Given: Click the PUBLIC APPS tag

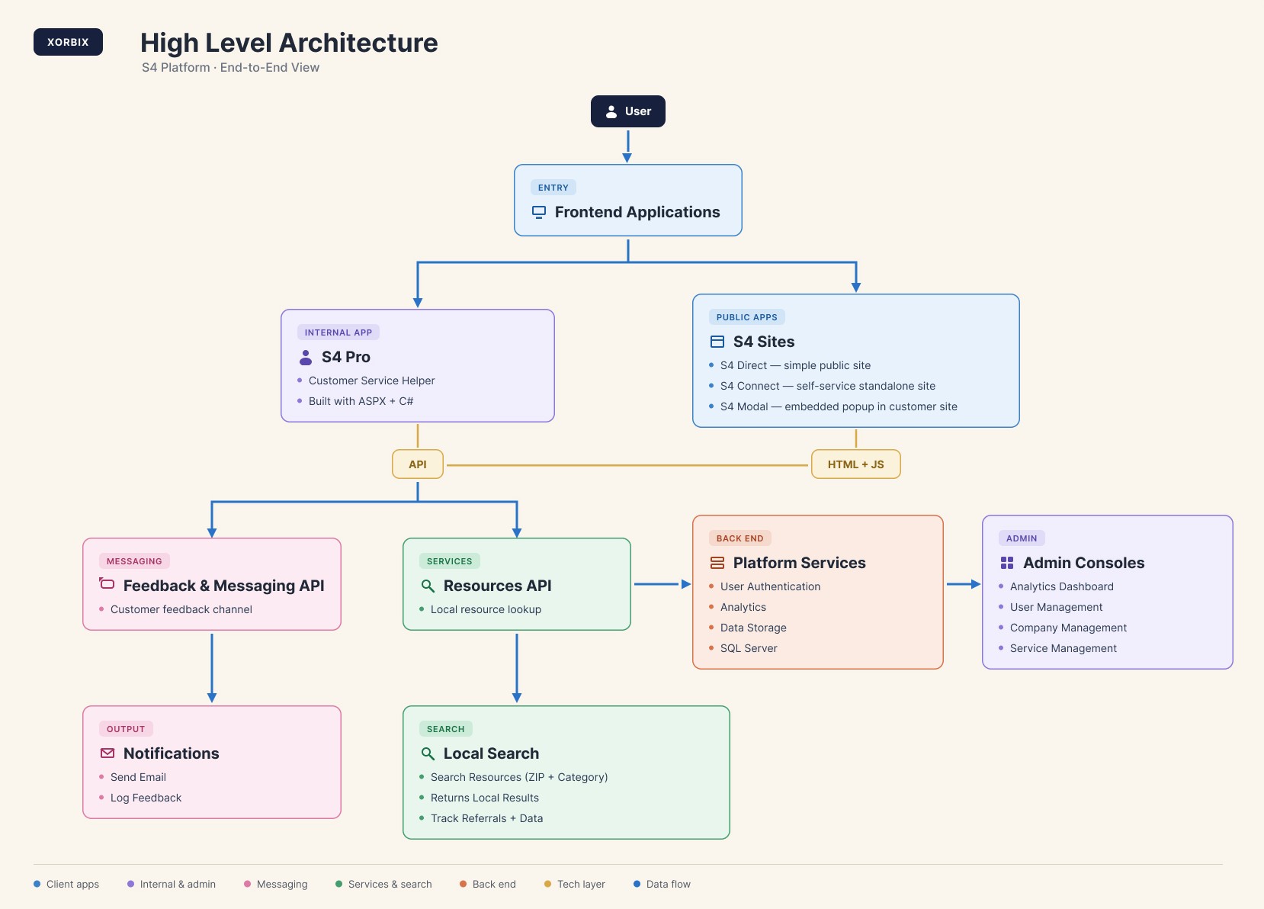Looking at the screenshot, I should click(x=747, y=317).
